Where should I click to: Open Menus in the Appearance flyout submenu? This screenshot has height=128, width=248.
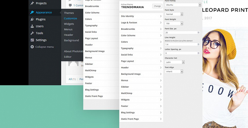[68, 29]
